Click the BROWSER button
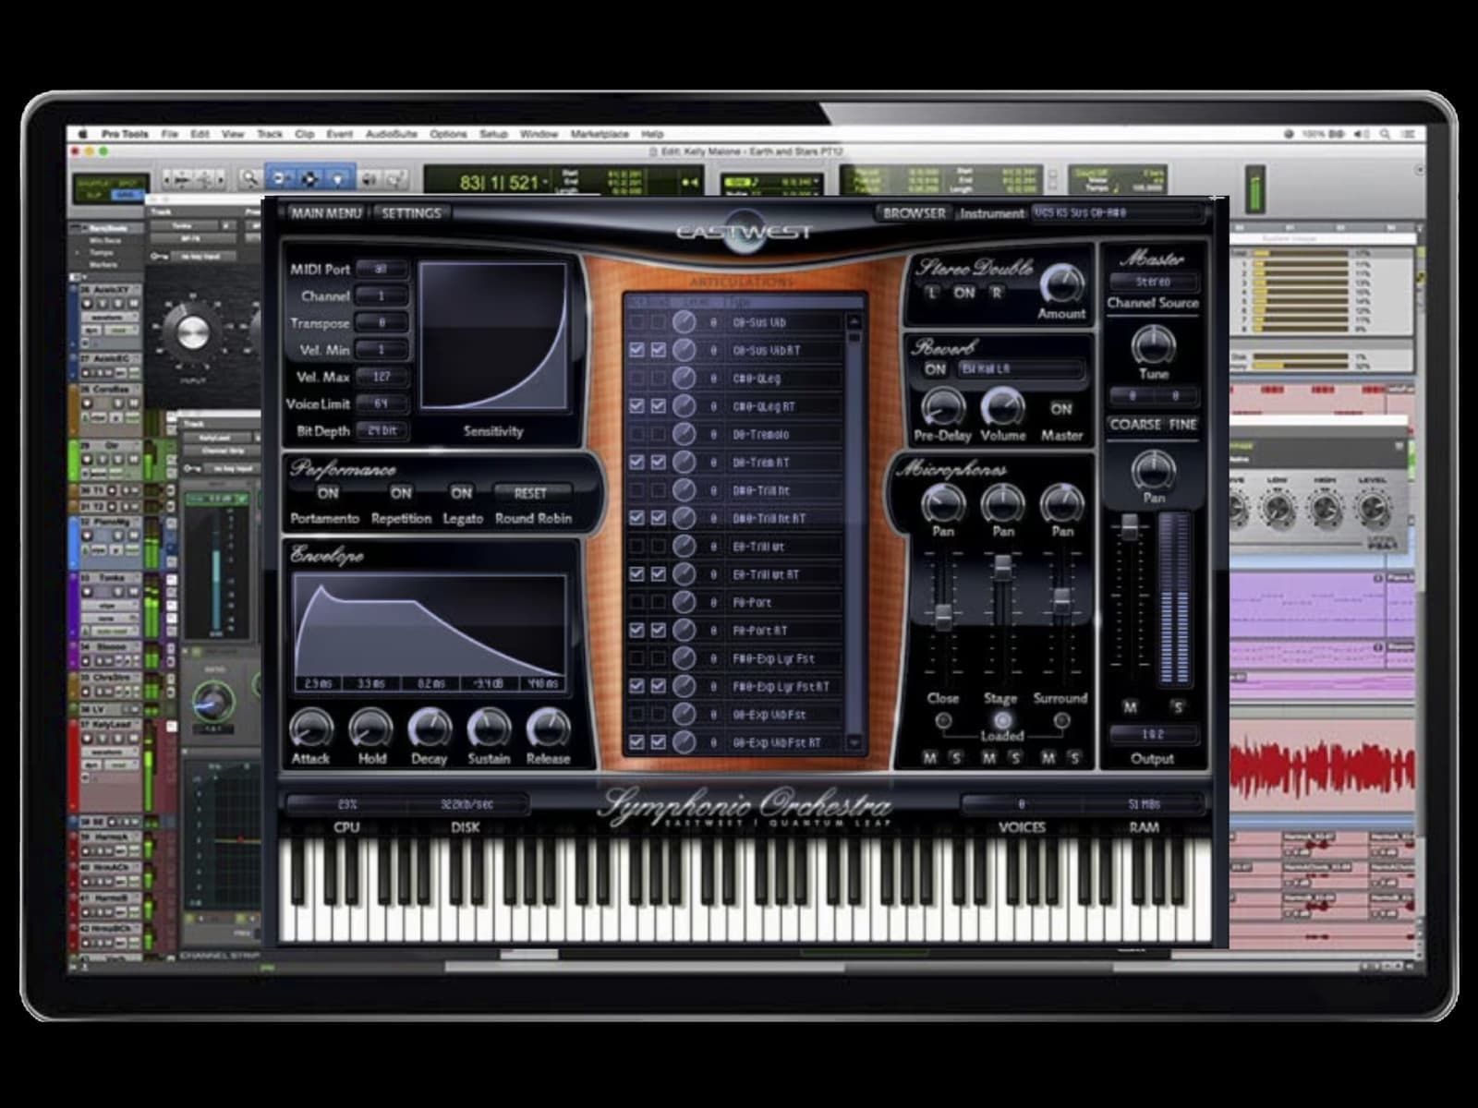Viewport: 1478px width, 1108px height. pos(914,213)
